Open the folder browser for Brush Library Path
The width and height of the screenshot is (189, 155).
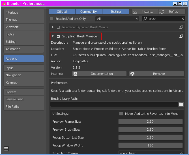(181, 105)
